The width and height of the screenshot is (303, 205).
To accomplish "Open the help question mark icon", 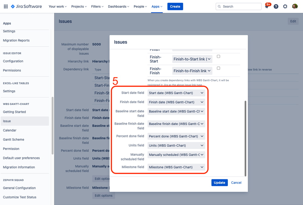I will [276, 6].
